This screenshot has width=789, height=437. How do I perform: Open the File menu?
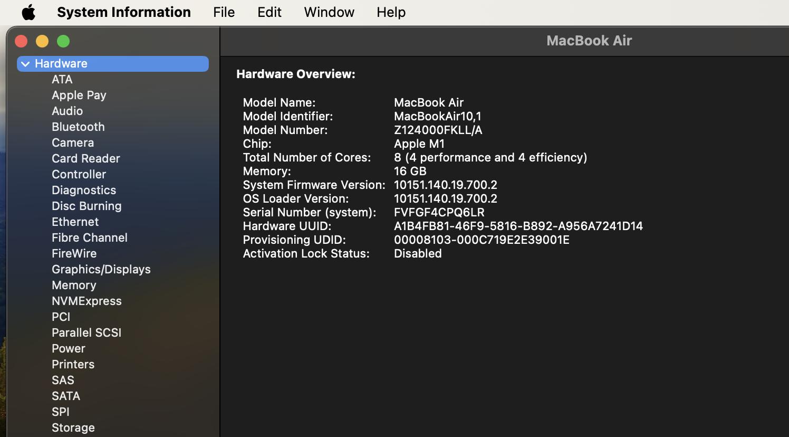click(x=224, y=12)
